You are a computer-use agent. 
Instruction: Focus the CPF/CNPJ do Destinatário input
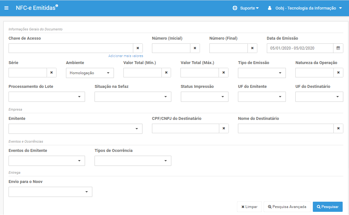coord(186,128)
